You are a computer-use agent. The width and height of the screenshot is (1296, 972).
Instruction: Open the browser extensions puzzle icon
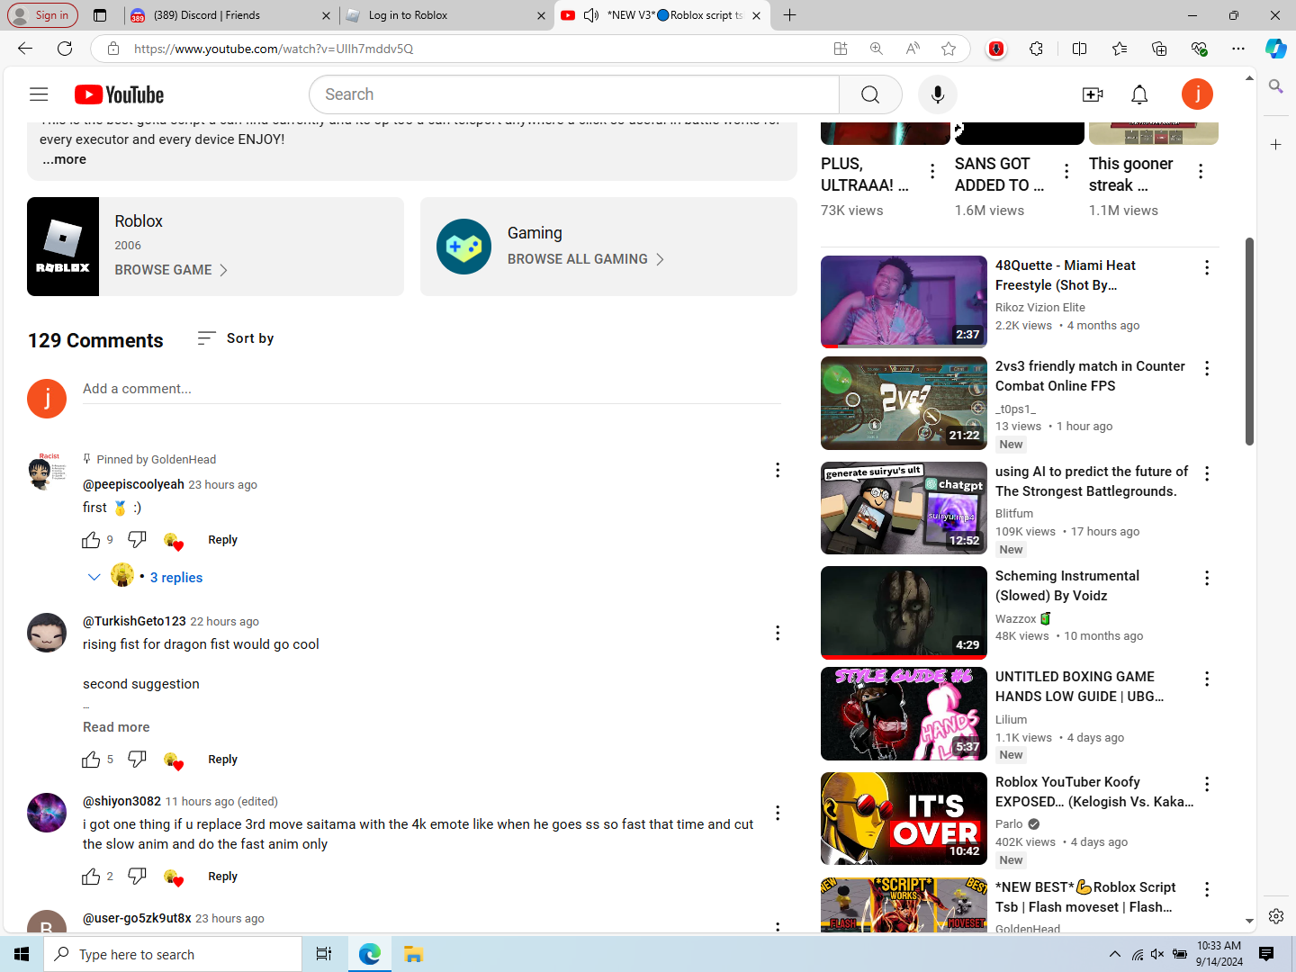click(x=1037, y=49)
